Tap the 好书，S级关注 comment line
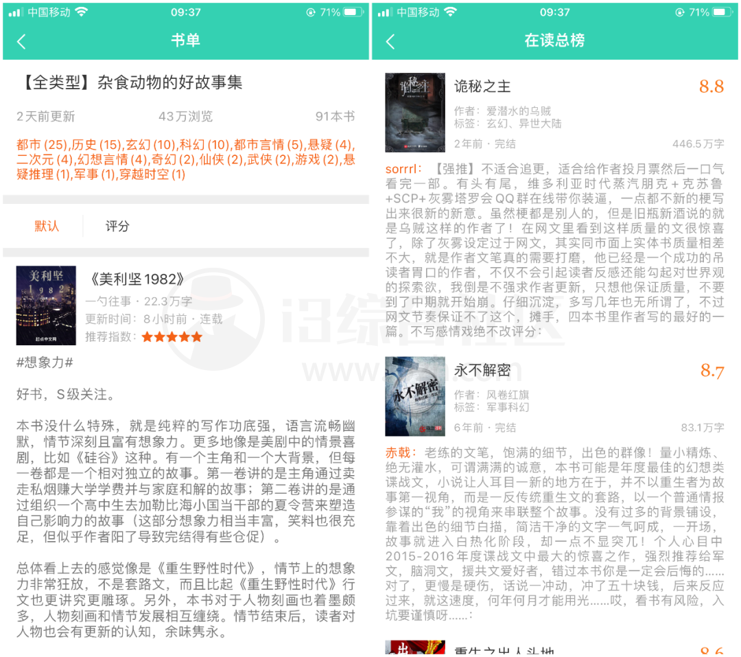 click(x=66, y=394)
